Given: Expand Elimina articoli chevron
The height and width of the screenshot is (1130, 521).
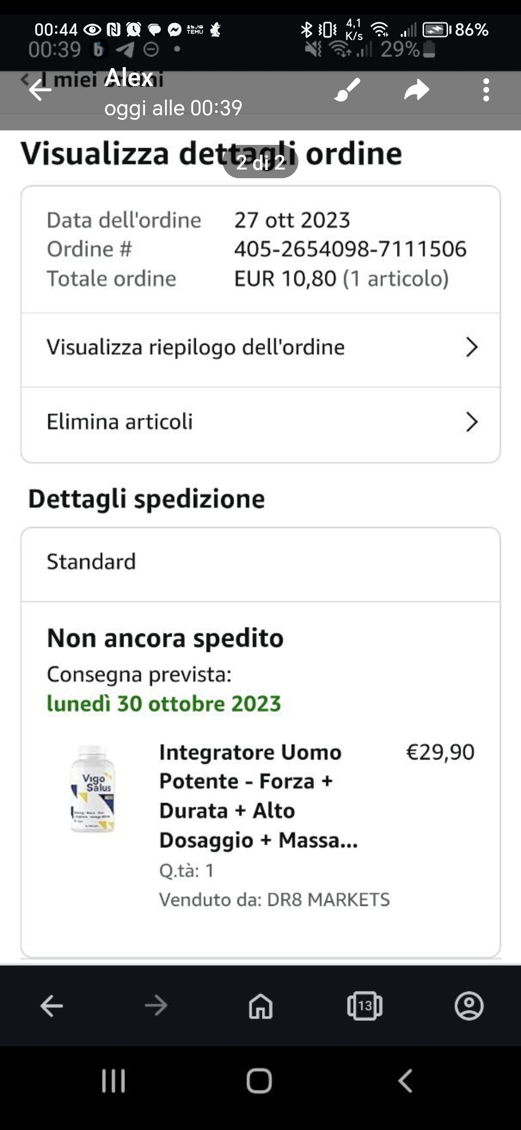Looking at the screenshot, I should (471, 422).
